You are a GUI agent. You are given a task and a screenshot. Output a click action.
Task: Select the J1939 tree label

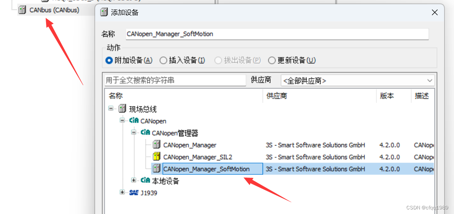point(149,193)
